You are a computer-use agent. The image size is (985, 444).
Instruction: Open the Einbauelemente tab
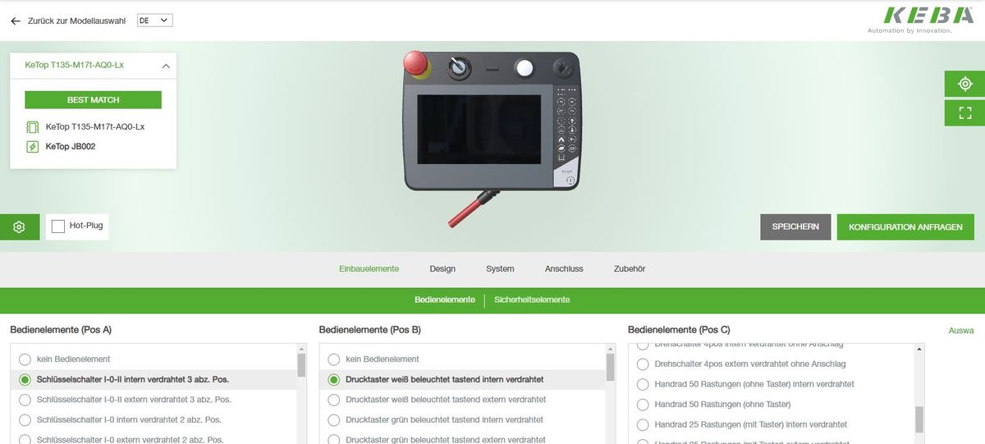[x=369, y=268]
